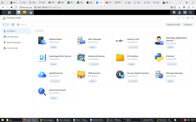Open SAN Manager via its Open button

pyautogui.click(x=93, y=47)
